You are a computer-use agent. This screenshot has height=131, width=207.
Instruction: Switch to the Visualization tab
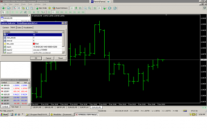[28, 27]
